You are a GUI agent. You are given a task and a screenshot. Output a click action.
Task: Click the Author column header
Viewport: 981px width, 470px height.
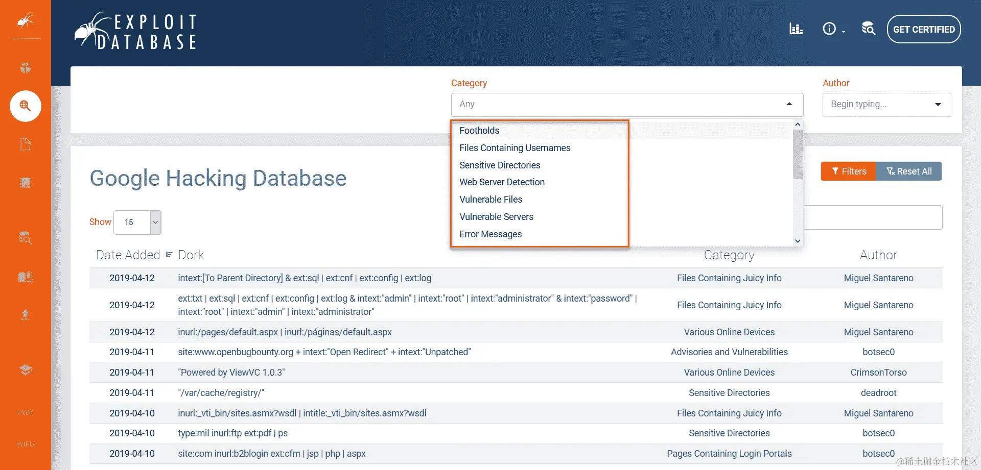point(878,255)
